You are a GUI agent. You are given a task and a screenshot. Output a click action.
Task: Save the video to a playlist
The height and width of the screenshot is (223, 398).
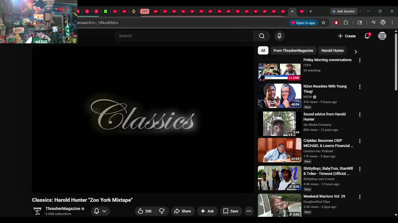[231, 211]
